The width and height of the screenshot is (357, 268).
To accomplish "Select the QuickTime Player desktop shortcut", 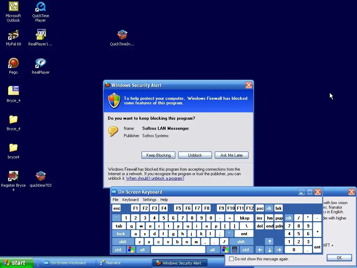I will click(x=40, y=12).
